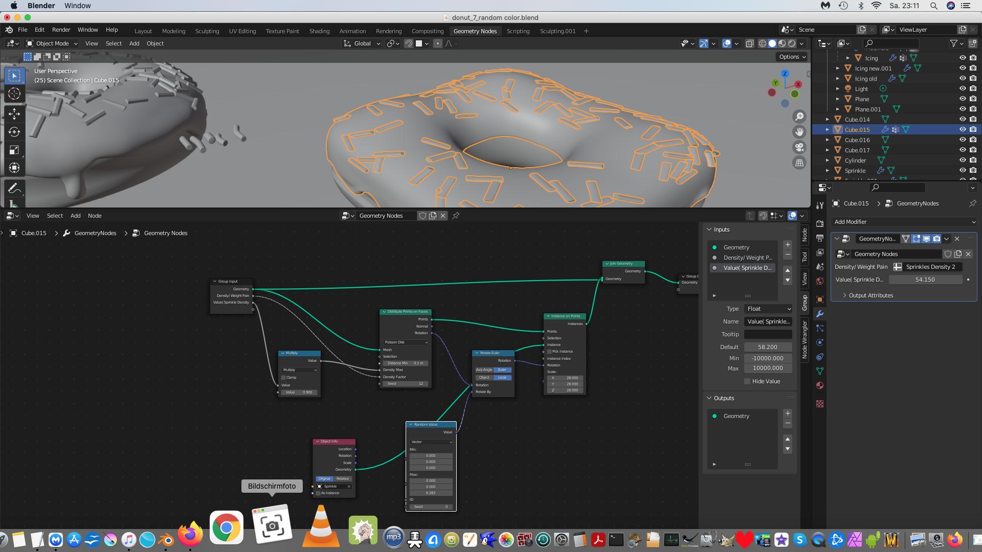The width and height of the screenshot is (982, 552).
Task: Click the pan hand gizmo
Action: pyautogui.click(x=799, y=132)
